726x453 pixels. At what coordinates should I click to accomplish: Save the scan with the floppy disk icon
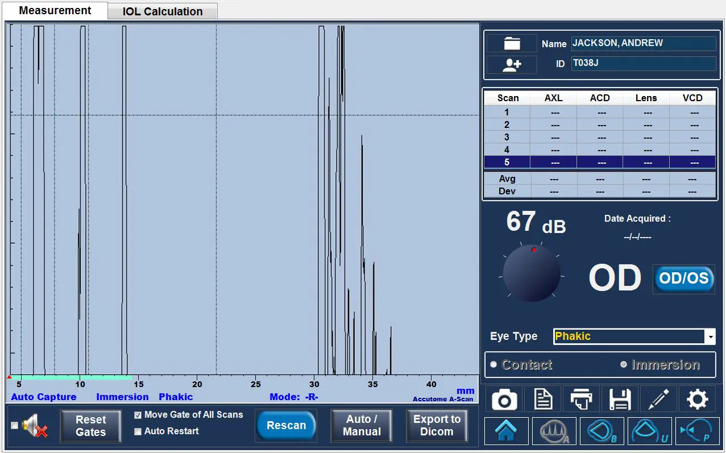pyautogui.click(x=620, y=400)
